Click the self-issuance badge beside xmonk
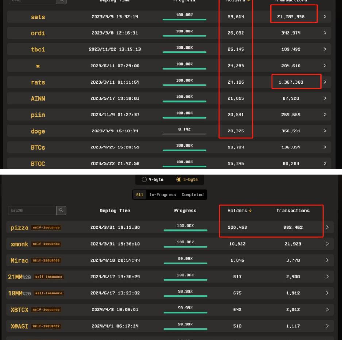 point(46,244)
